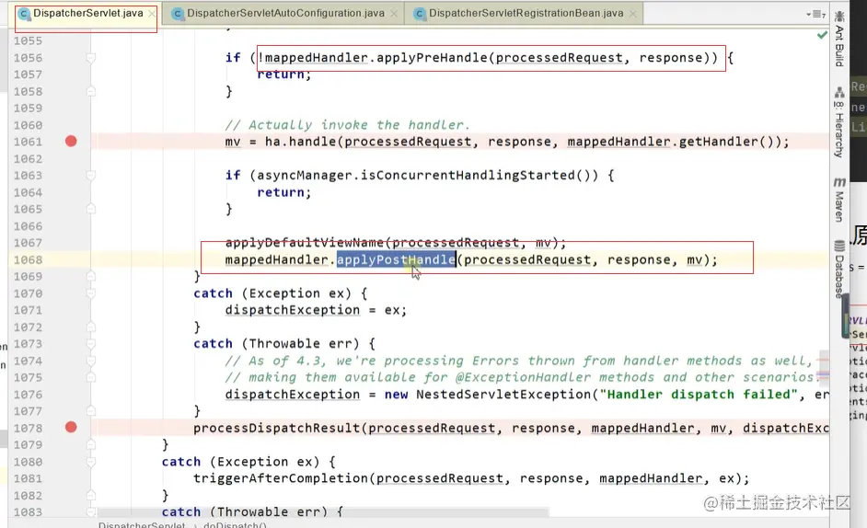Remove the breakpoint on line 1078
Image resolution: width=867 pixels, height=528 pixels.
(x=71, y=428)
